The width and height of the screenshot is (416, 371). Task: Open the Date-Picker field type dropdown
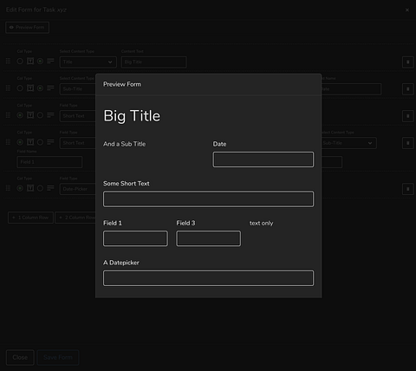pyautogui.click(x=78, y=189)
